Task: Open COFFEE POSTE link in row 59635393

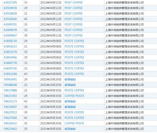Action: point(74,96)
